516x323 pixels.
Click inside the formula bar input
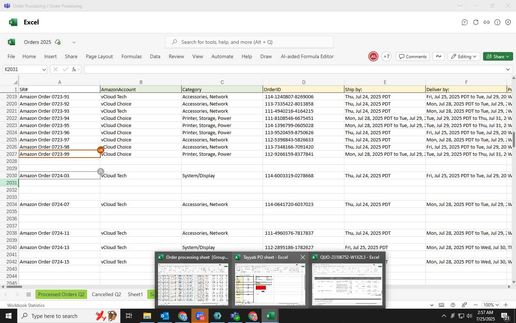click(294, 69)
